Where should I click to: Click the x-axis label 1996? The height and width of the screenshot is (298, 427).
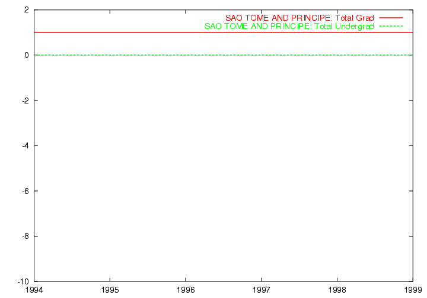coord(186,290)
